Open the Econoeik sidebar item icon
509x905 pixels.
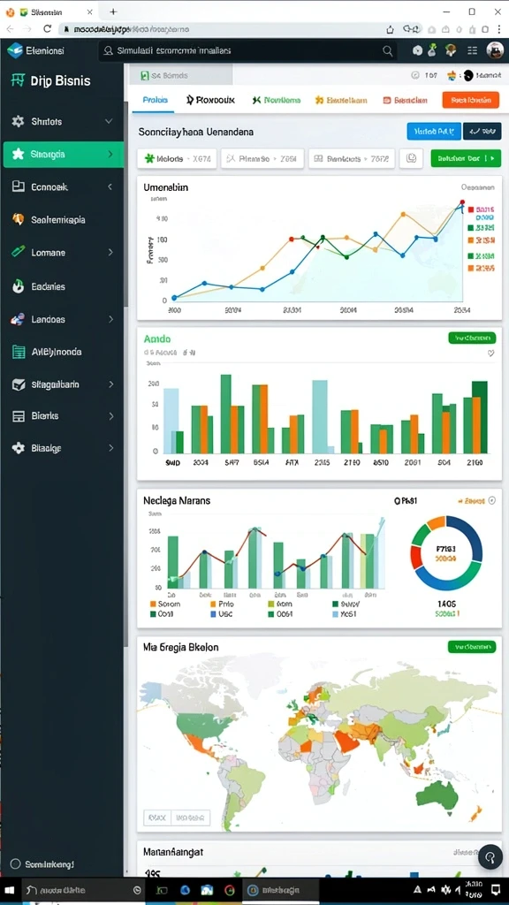(18, 186)
